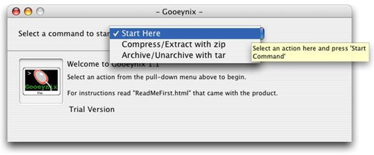Click the yellow Start Command tooltip
The width and height of the screenshot is (374, 155).
point(309,52)
